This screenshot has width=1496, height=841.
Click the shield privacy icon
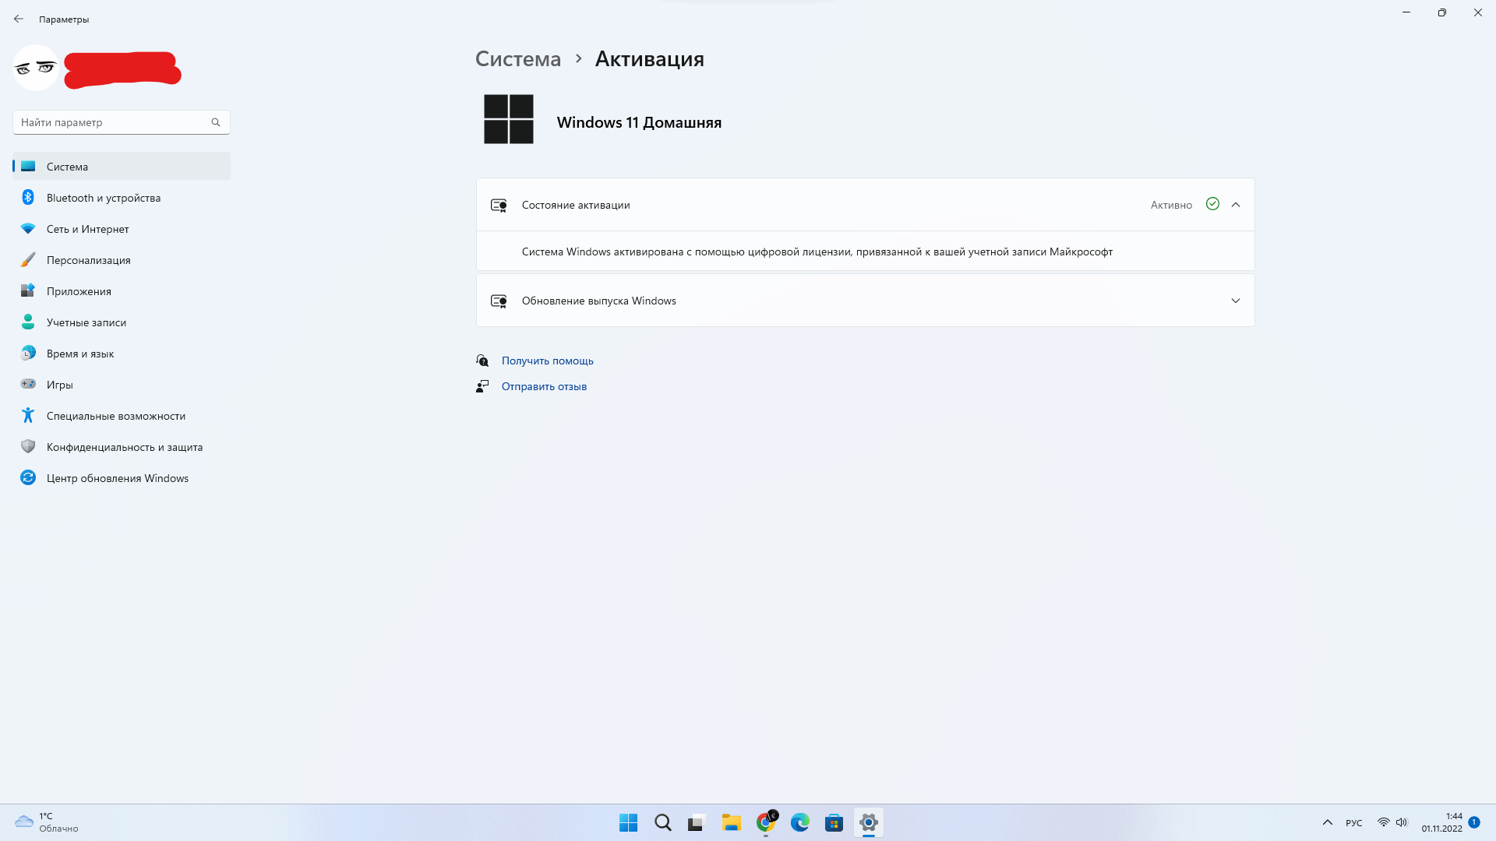[28, 446]
